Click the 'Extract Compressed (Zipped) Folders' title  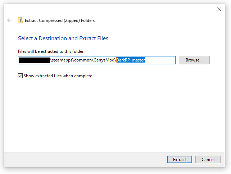[x=60, y=20]
